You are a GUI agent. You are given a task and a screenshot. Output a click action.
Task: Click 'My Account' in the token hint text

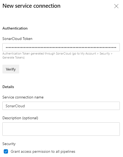[88, 53]
